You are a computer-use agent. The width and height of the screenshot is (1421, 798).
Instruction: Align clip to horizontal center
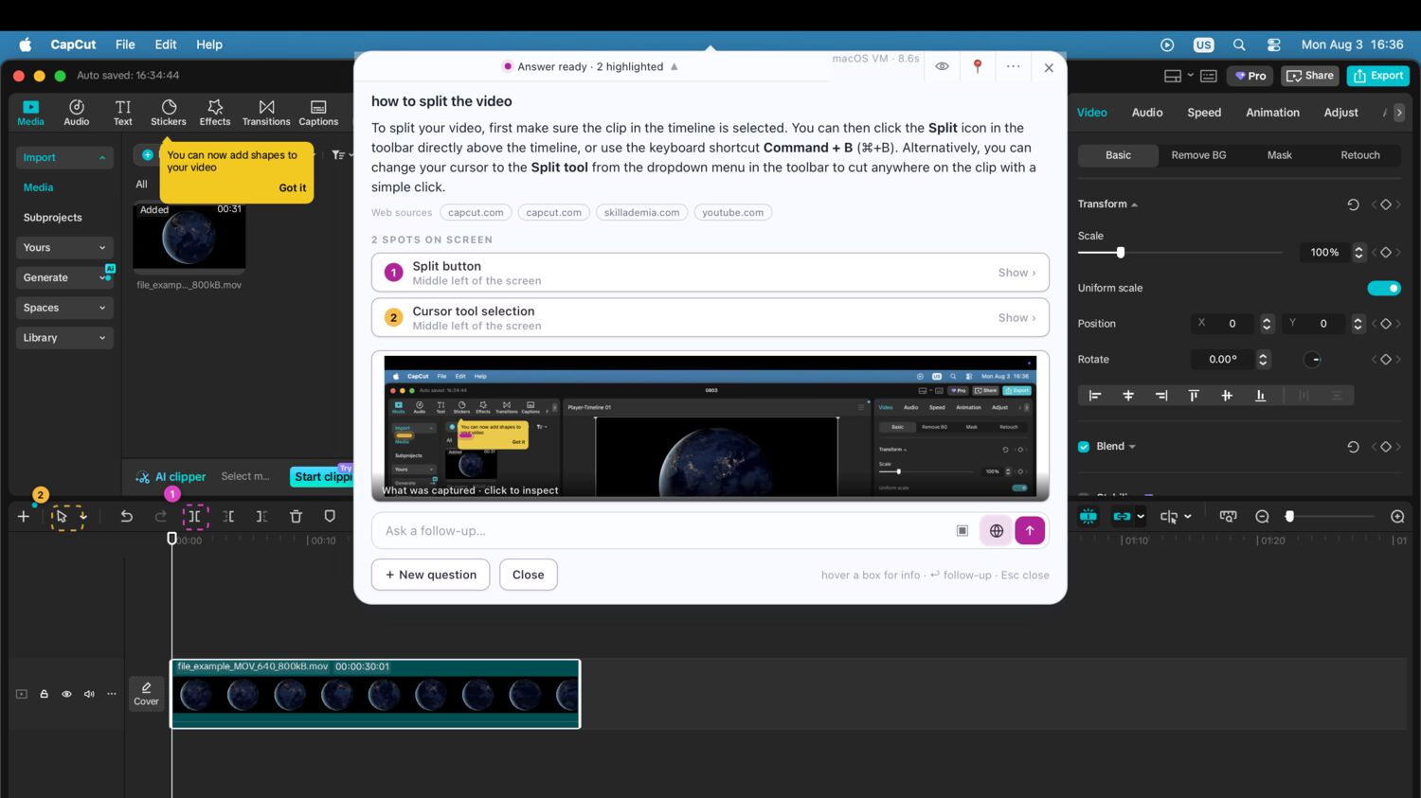click(x=1128, y=396)
